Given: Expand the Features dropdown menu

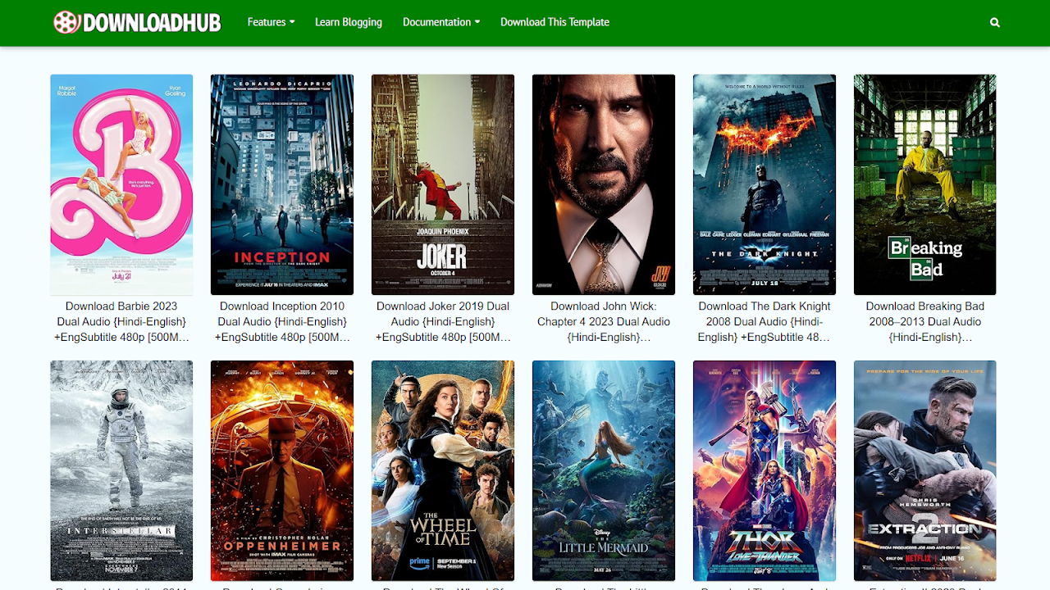Looking at the screenshot, I should click(271, 22).
